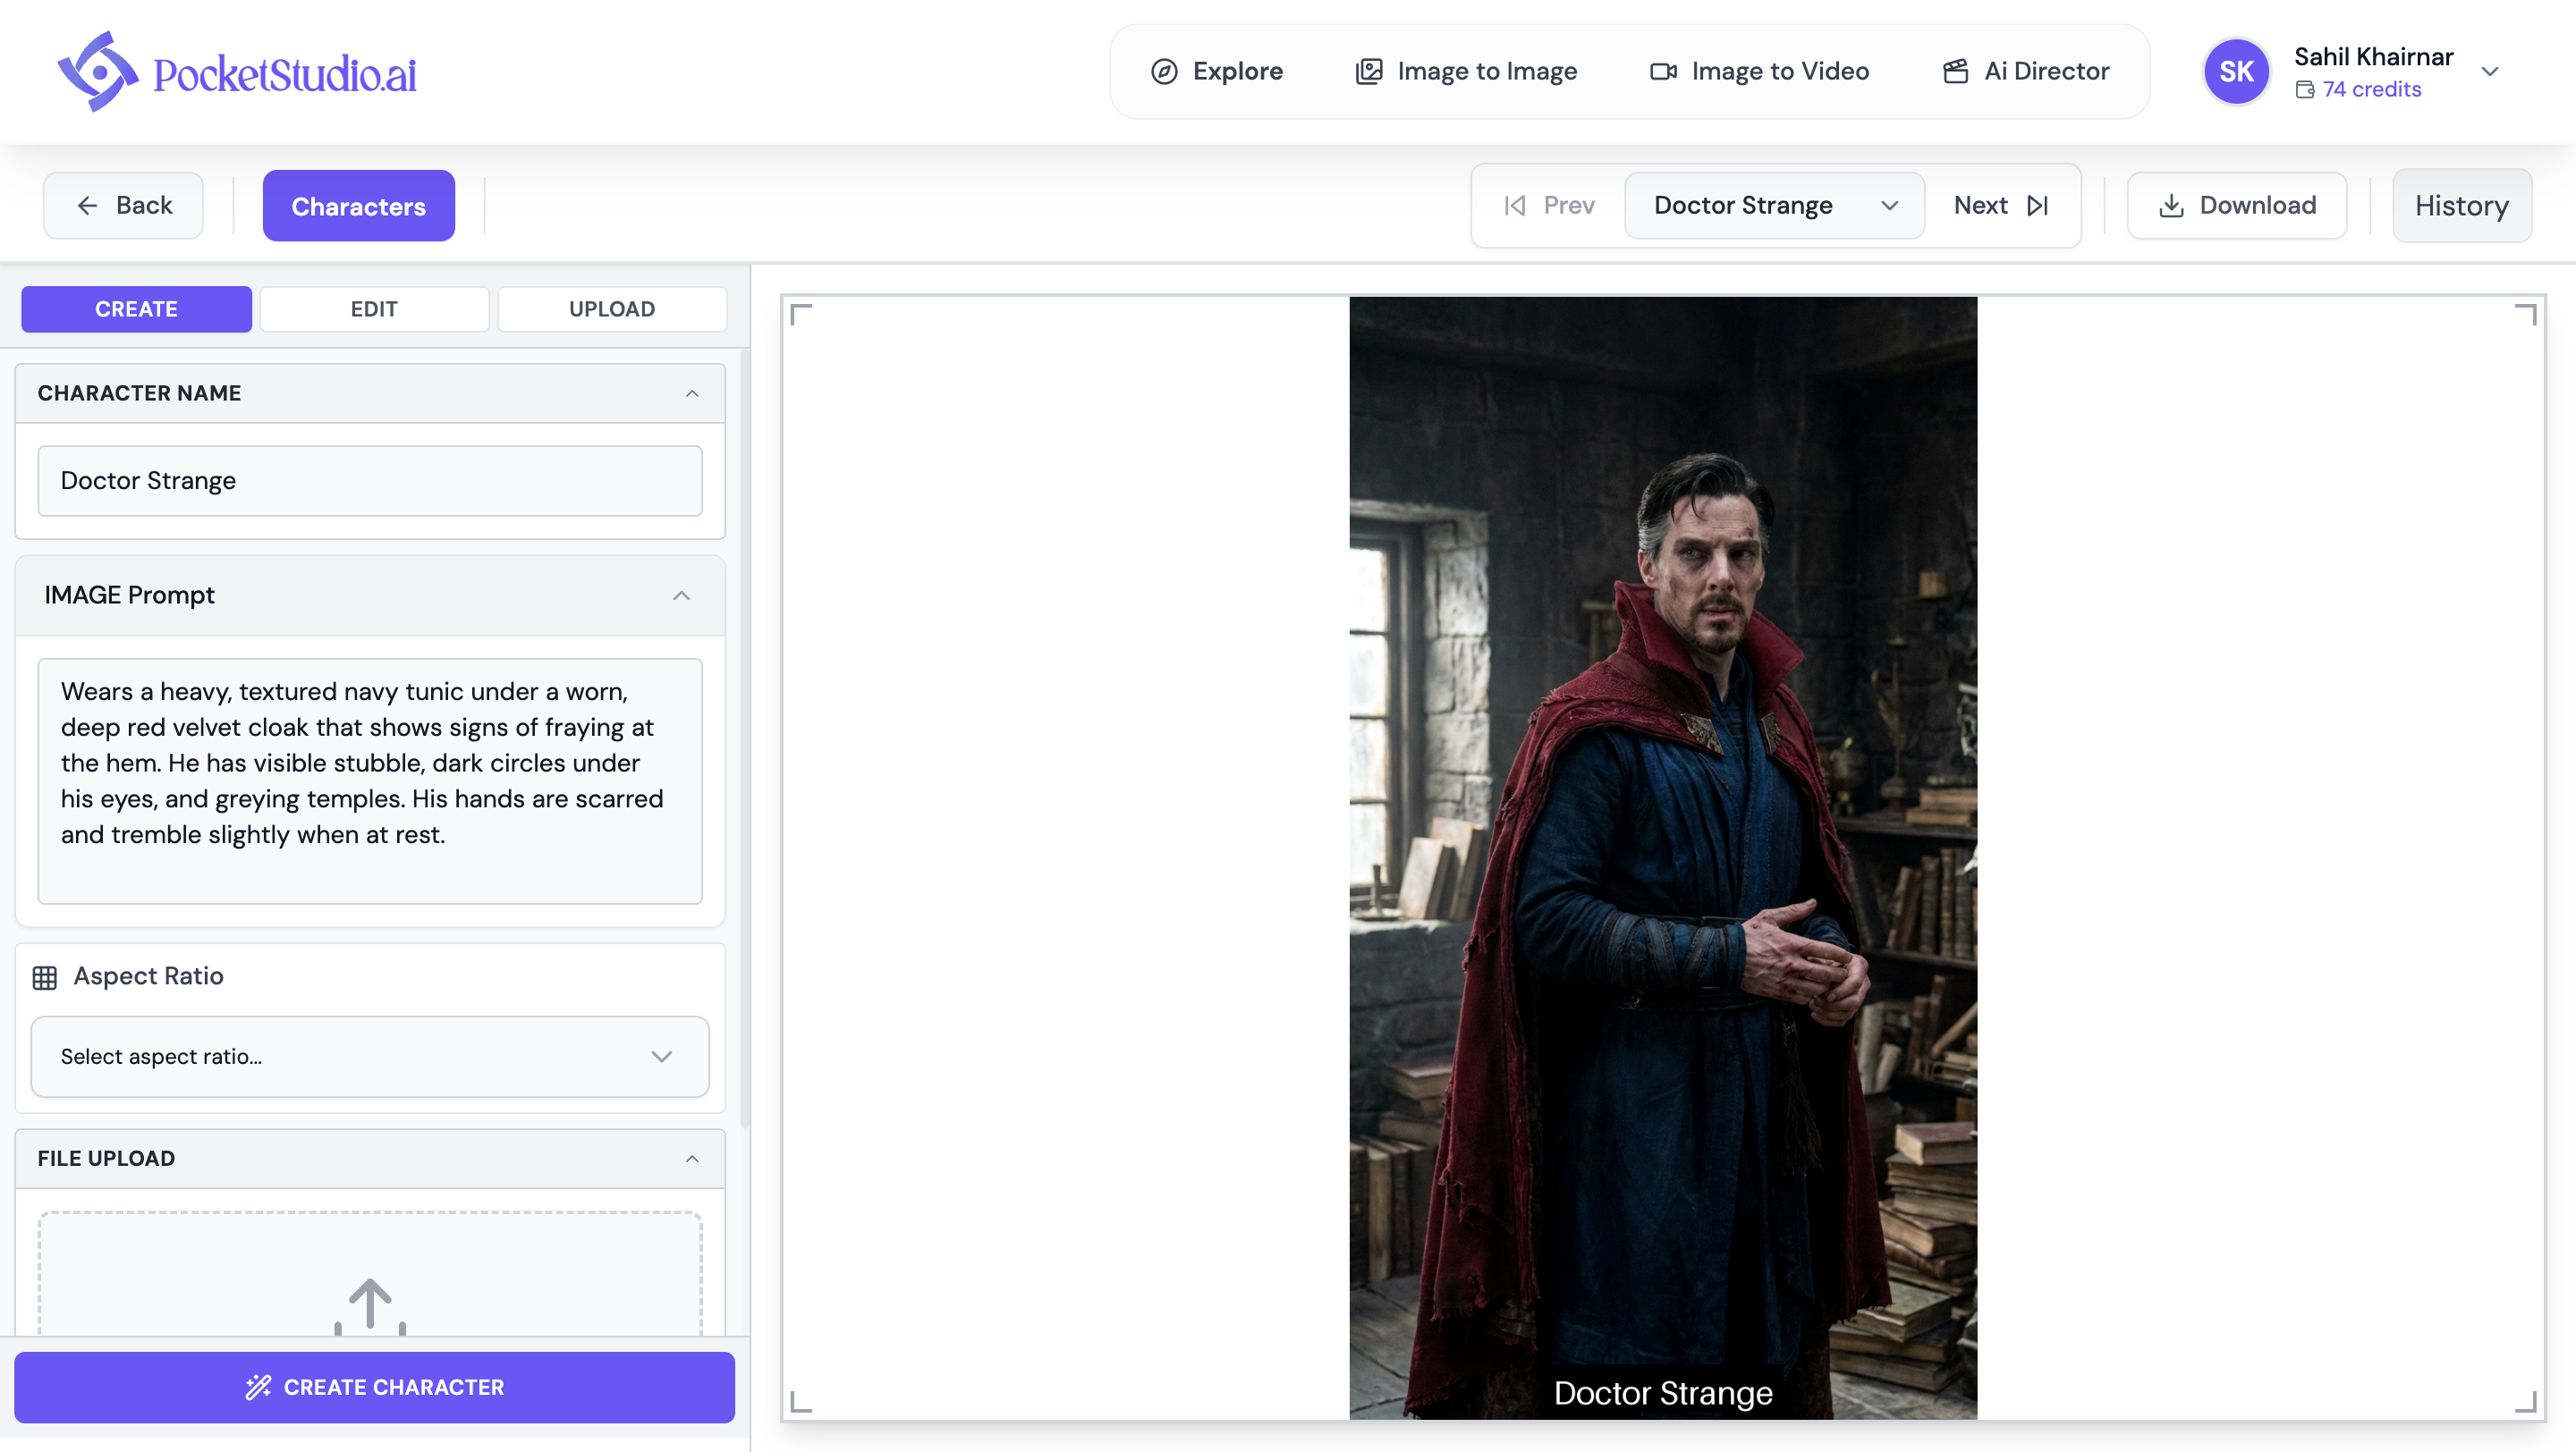Open the Doctor Strange character dropdown
Viewport: 2576px width, 1452px height.
click(x=1774, y=206)
